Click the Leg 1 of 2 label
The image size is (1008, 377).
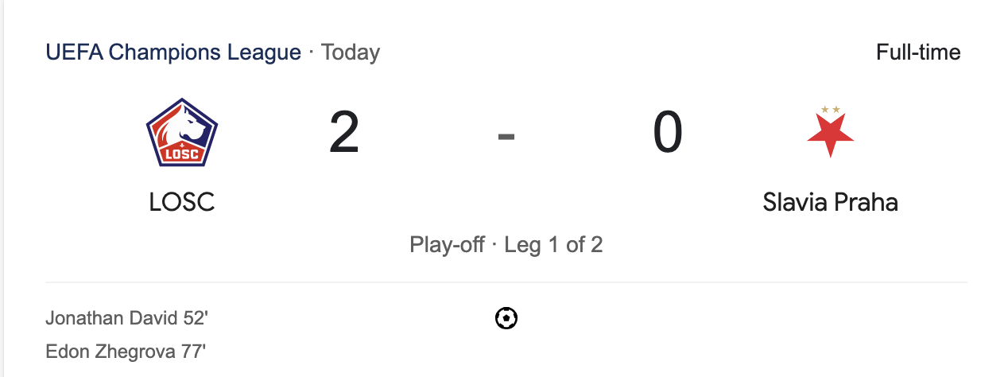pyautogui.click(x=554, y=244)
